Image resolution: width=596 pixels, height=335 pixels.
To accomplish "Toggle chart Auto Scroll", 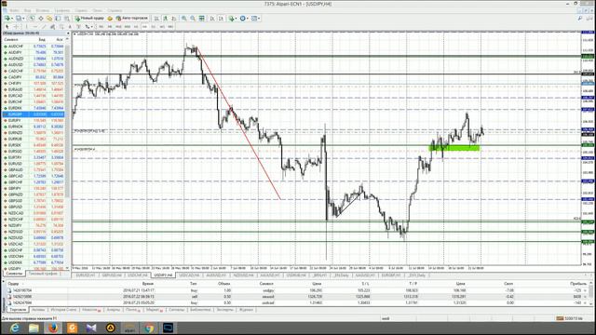I will click(x=212, y=19).
